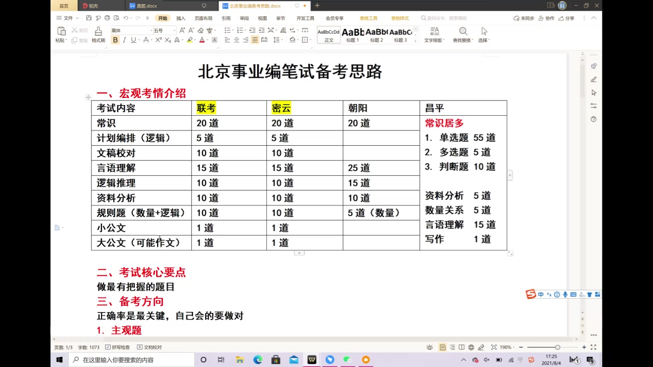653x367 pixels.
Task: Select the 标题 2 style
Action: click(x=376, y=35)
